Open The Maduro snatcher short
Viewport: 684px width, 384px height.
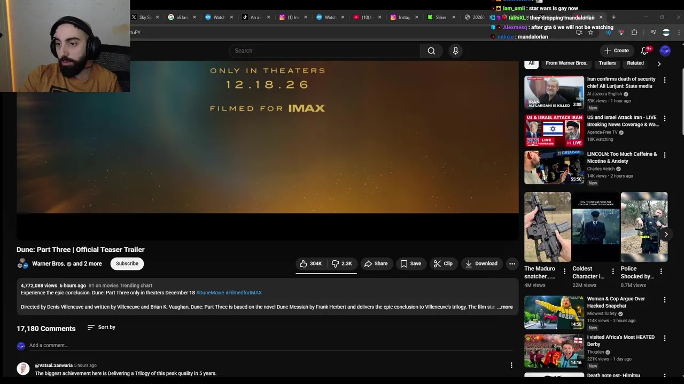pyautogui.click(x=548, y=227)
